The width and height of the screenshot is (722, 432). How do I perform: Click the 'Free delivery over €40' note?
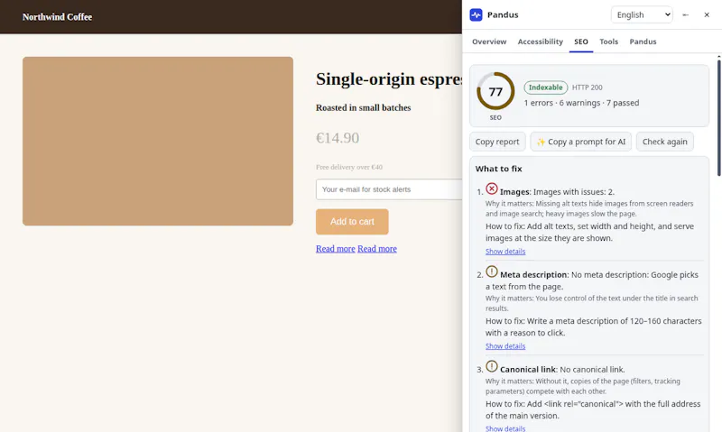349,167
